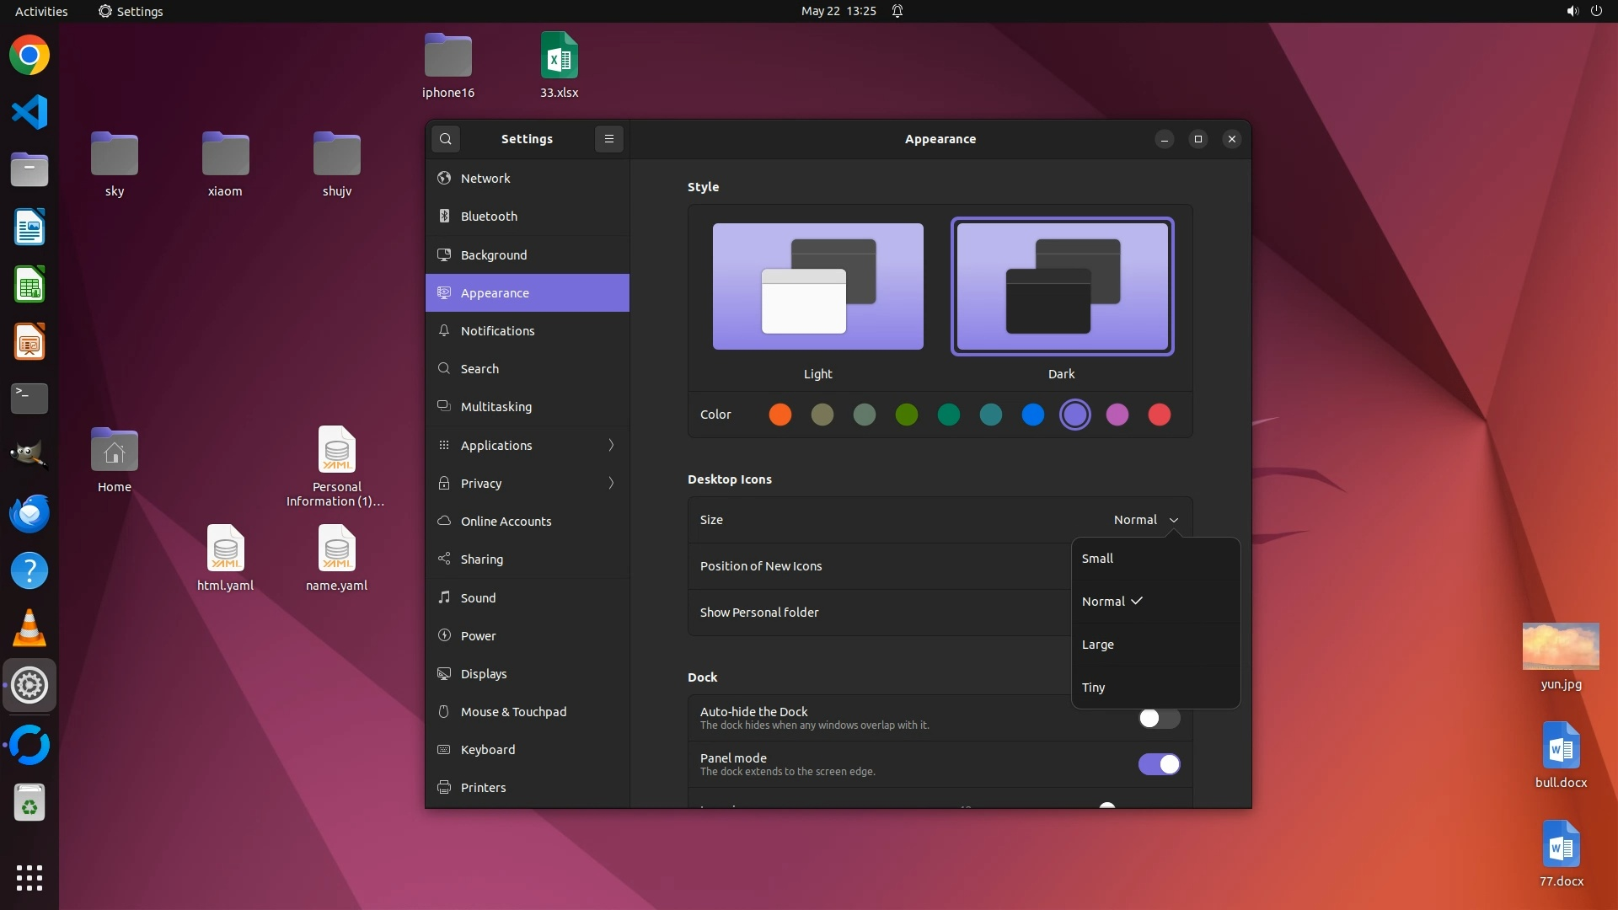Expand the Applications submenu chevron
Screen dimensions: 1618x910
pos(611,445)
